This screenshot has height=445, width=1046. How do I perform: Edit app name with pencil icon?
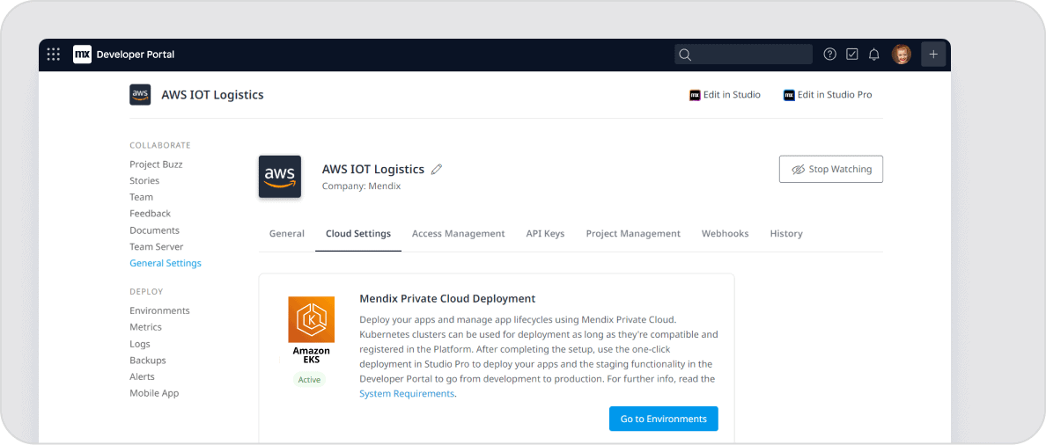tap(437, 169)
